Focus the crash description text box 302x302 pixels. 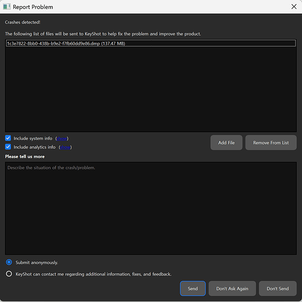(151, 208)
